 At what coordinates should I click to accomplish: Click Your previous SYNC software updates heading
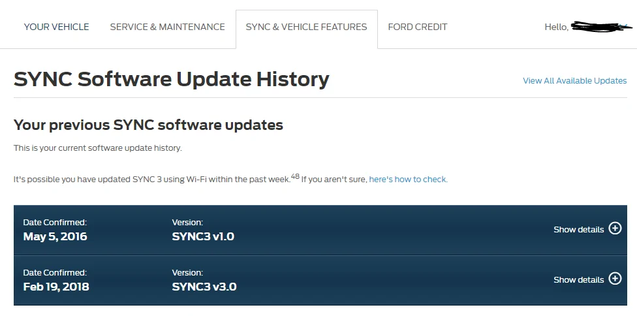click(148, 125)
